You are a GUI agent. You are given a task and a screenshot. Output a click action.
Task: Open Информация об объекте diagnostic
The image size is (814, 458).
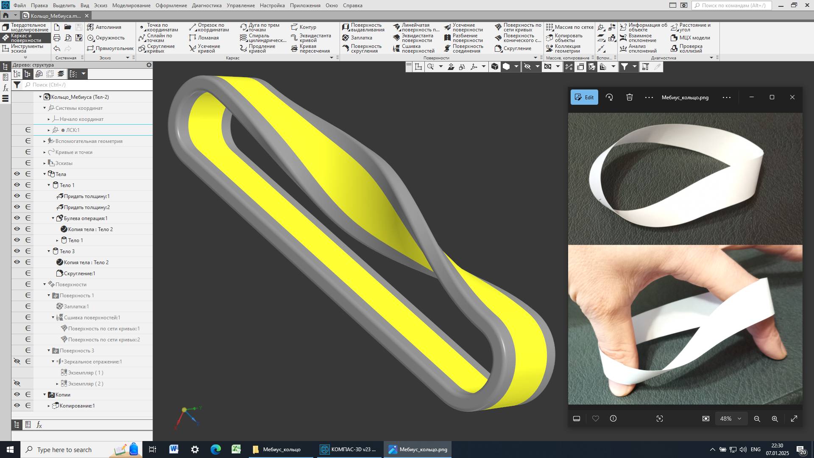644,27
